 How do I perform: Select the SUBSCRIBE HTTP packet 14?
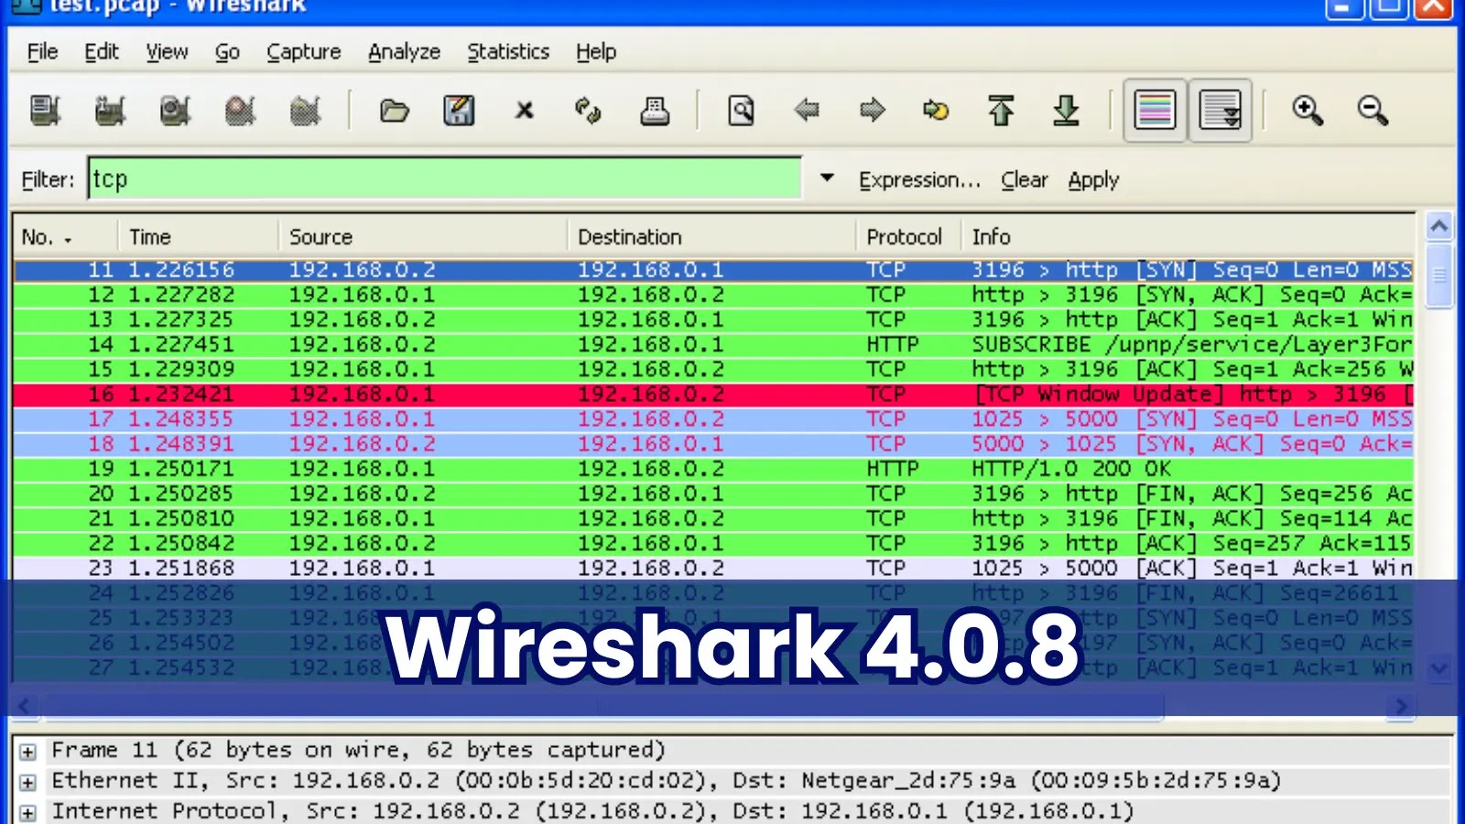pyautogui.click(x=714, y=344)
